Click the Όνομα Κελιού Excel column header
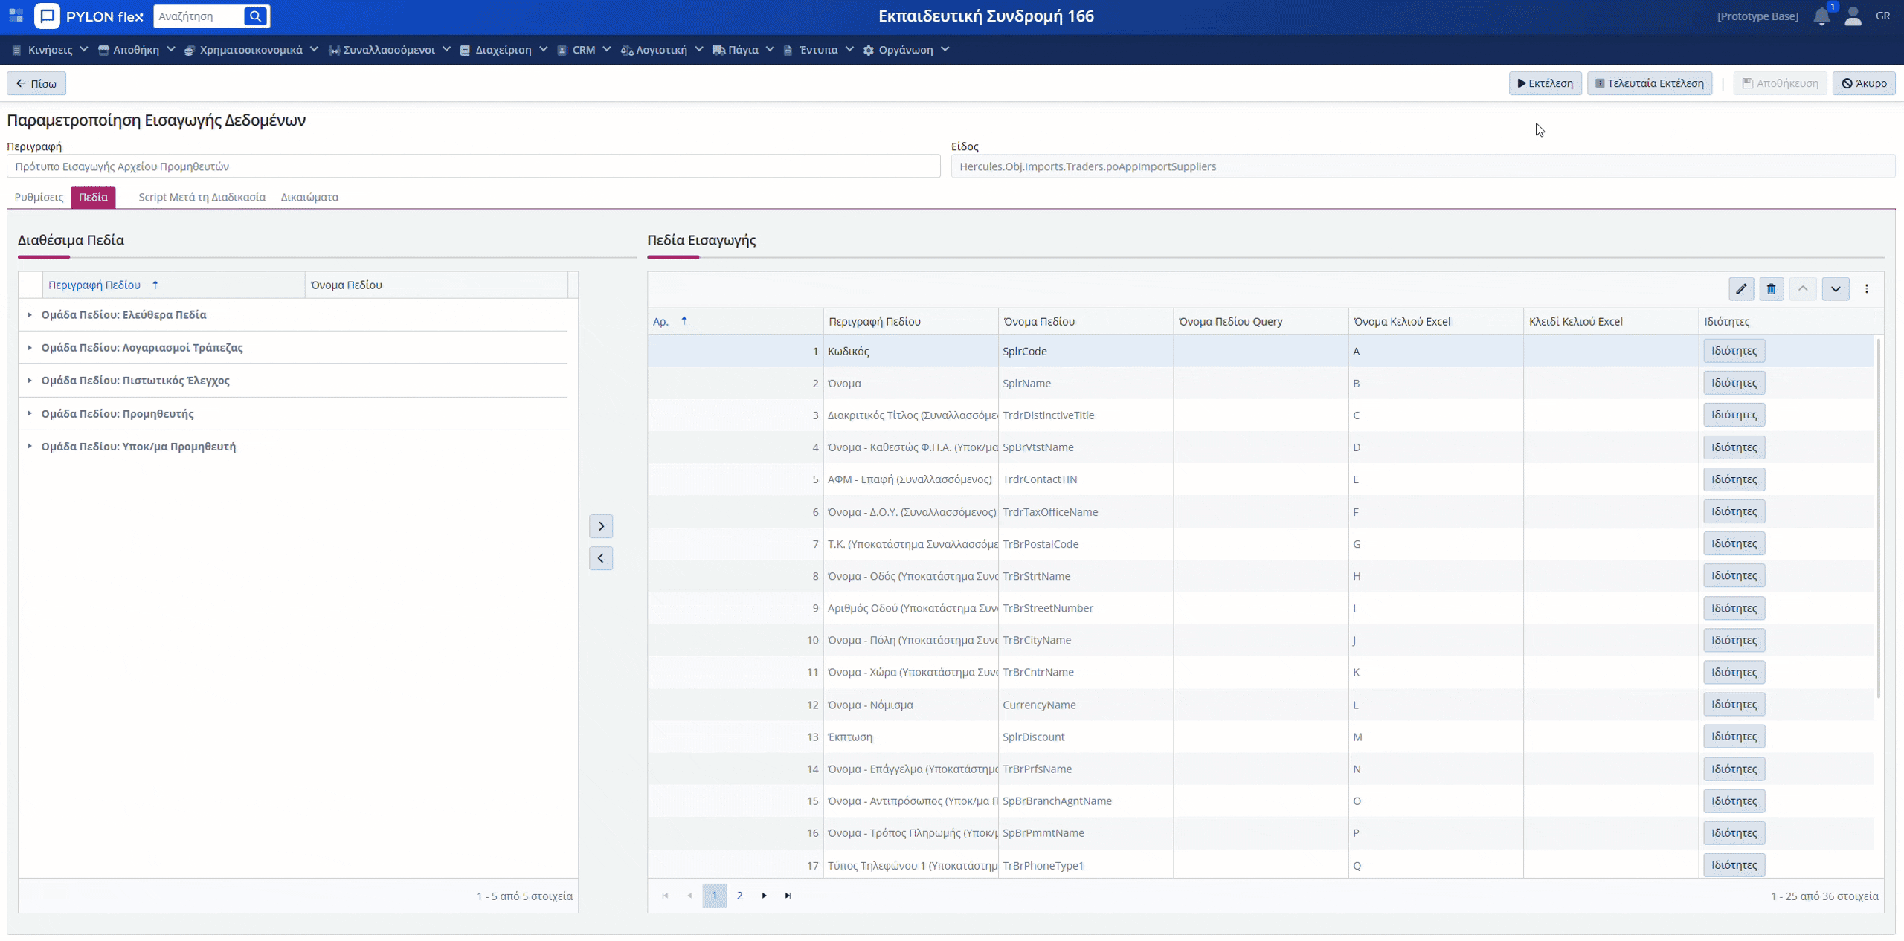The height and width of the screenshot is (941, 1904). click(1435, 321)
